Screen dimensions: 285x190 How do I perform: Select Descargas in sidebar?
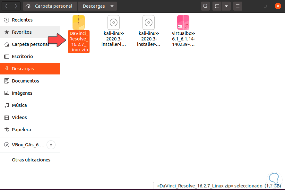30,69
